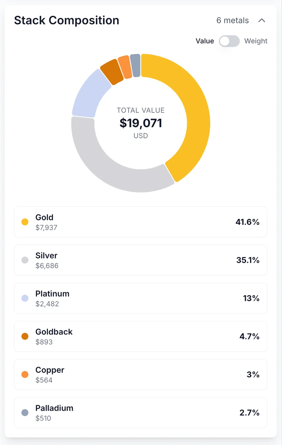Click the Palladium slate color dot
Screen dimensions: 282x445
pyautogui.click(x=25, y=413)
